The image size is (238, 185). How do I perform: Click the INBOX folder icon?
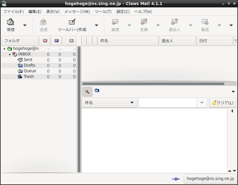[15, 54]
